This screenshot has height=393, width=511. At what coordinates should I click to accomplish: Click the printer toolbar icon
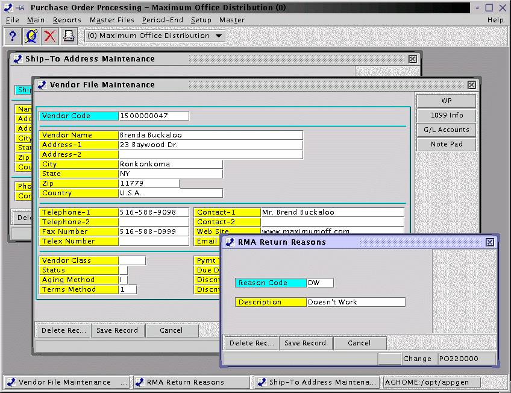(69, 36)
